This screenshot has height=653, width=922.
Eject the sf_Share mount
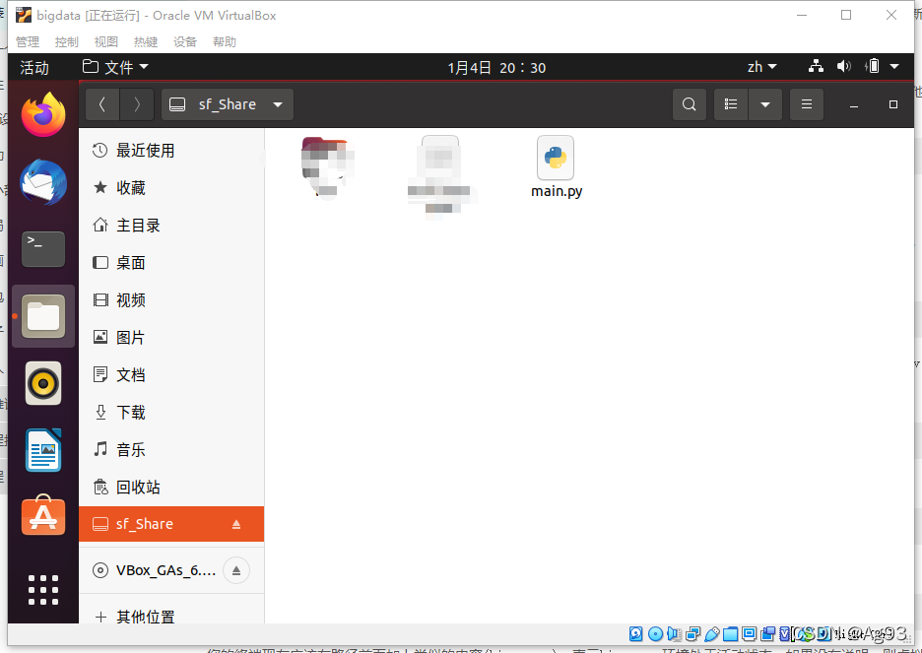pyautogui.click(x=236, y=524)
